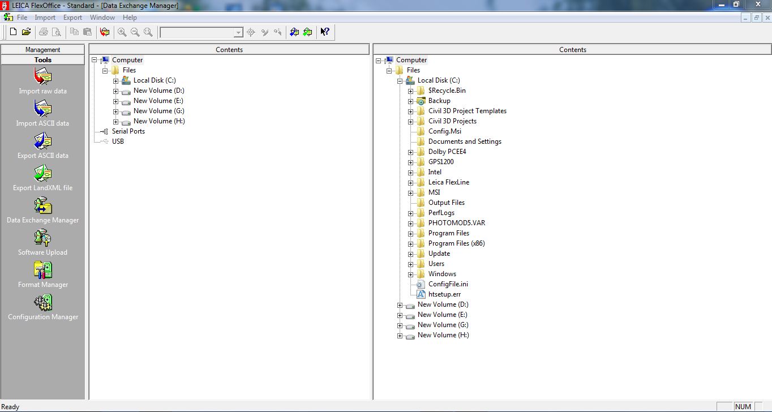Expand New Volume (D:) in left pane
The width and height of the screenshot is (772, 412).
pos(116,91)
